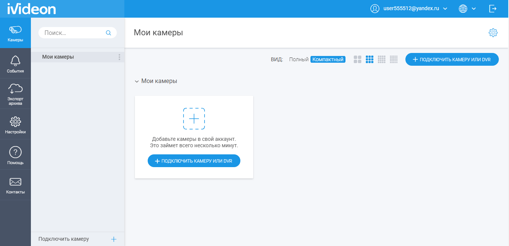Click the dashed plus add-camera placeholder
This screenshot has height=246, width=509.
(x=194, y=119)
